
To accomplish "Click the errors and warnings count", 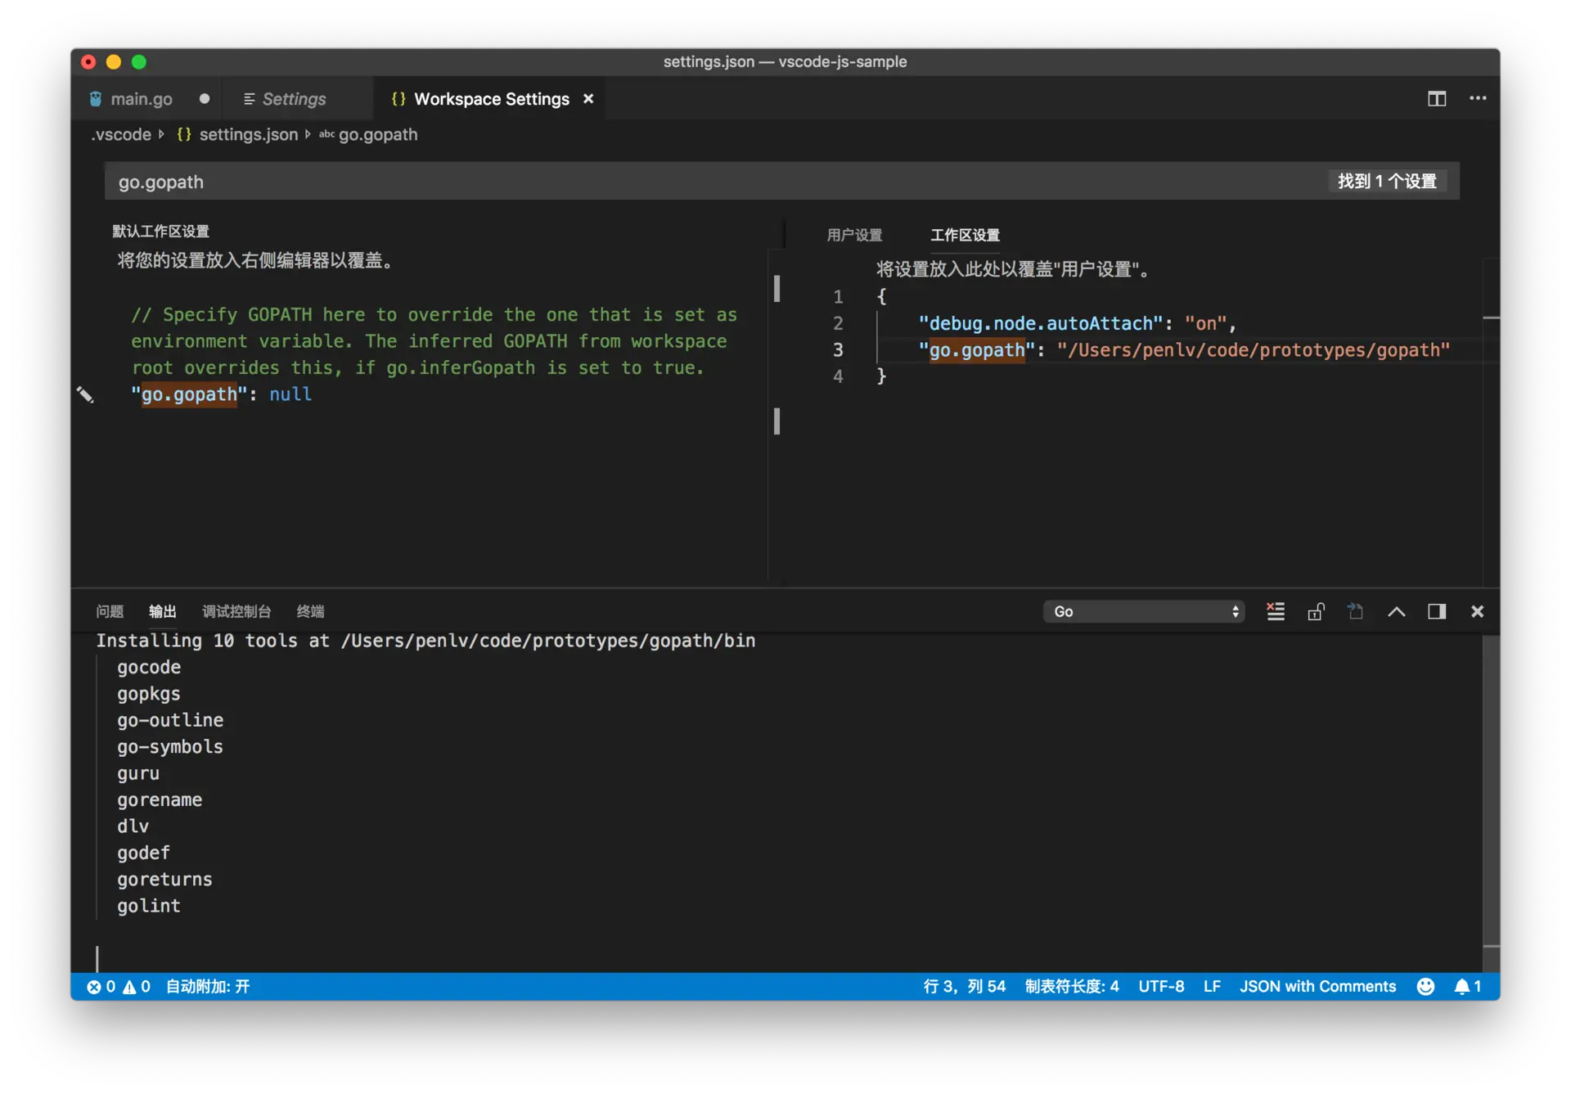I will [x=119, y=986].
